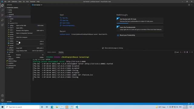
Task: Add a new terminal with the plus icon
Action: [181, 52]
